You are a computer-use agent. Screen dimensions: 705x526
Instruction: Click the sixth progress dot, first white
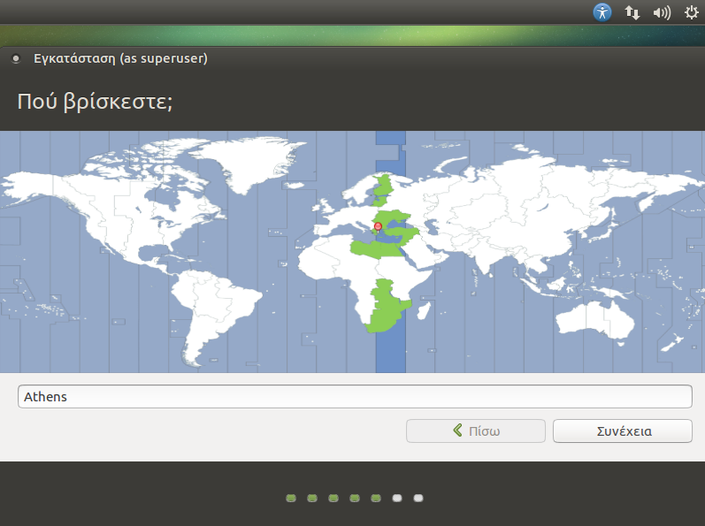(397, 499)
